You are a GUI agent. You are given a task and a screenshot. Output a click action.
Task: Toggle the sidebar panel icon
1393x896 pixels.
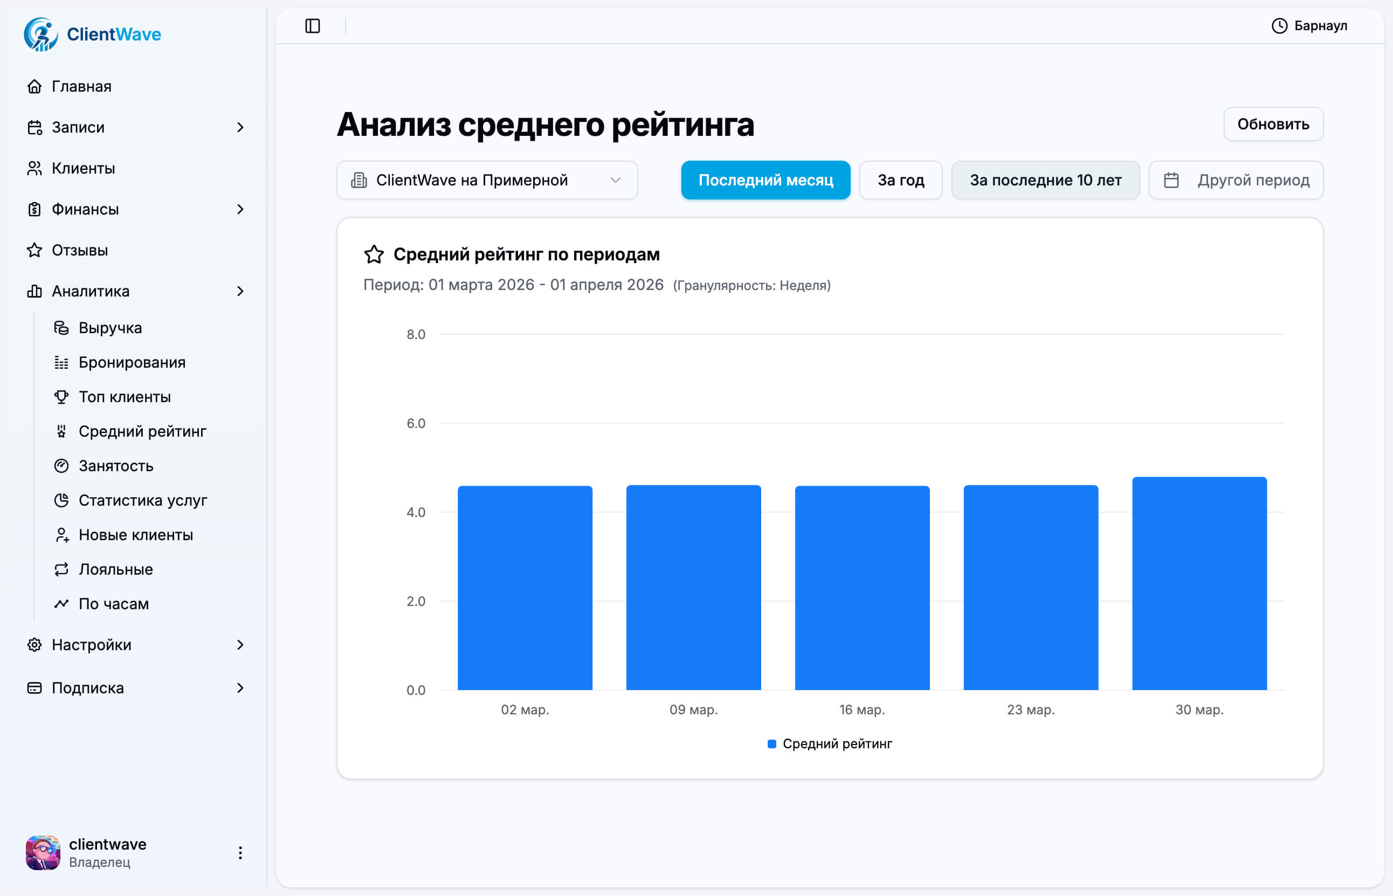click(x=312, y=26)
